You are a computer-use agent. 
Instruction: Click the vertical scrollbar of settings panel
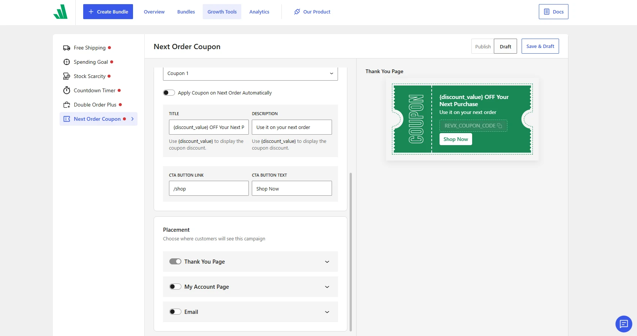[x=351, y=251]
